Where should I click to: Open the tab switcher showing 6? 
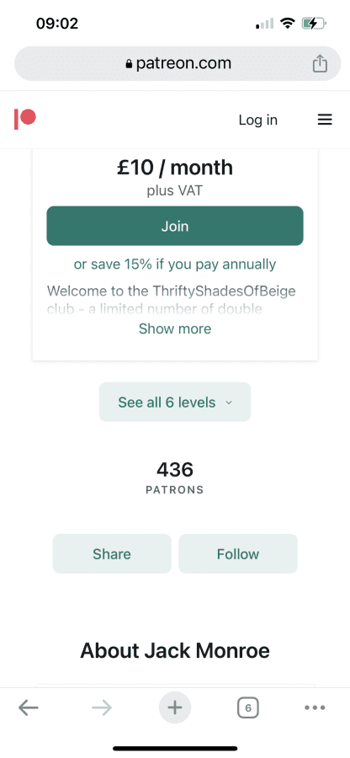coord(247,708)
